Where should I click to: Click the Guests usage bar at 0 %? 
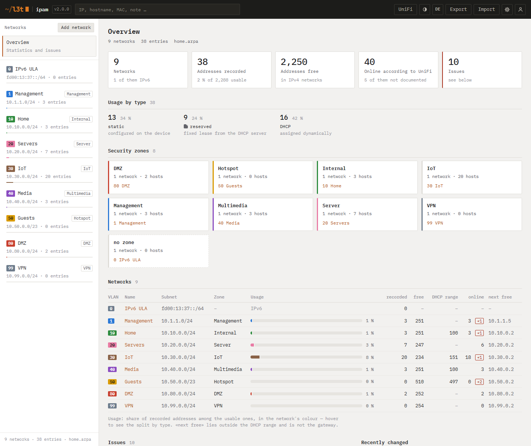point(306,382)
